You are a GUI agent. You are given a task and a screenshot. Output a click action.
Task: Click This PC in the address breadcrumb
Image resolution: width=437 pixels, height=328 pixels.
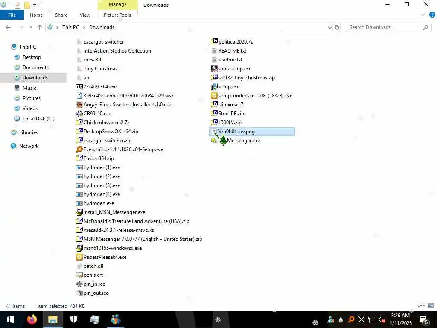point(71,27)
